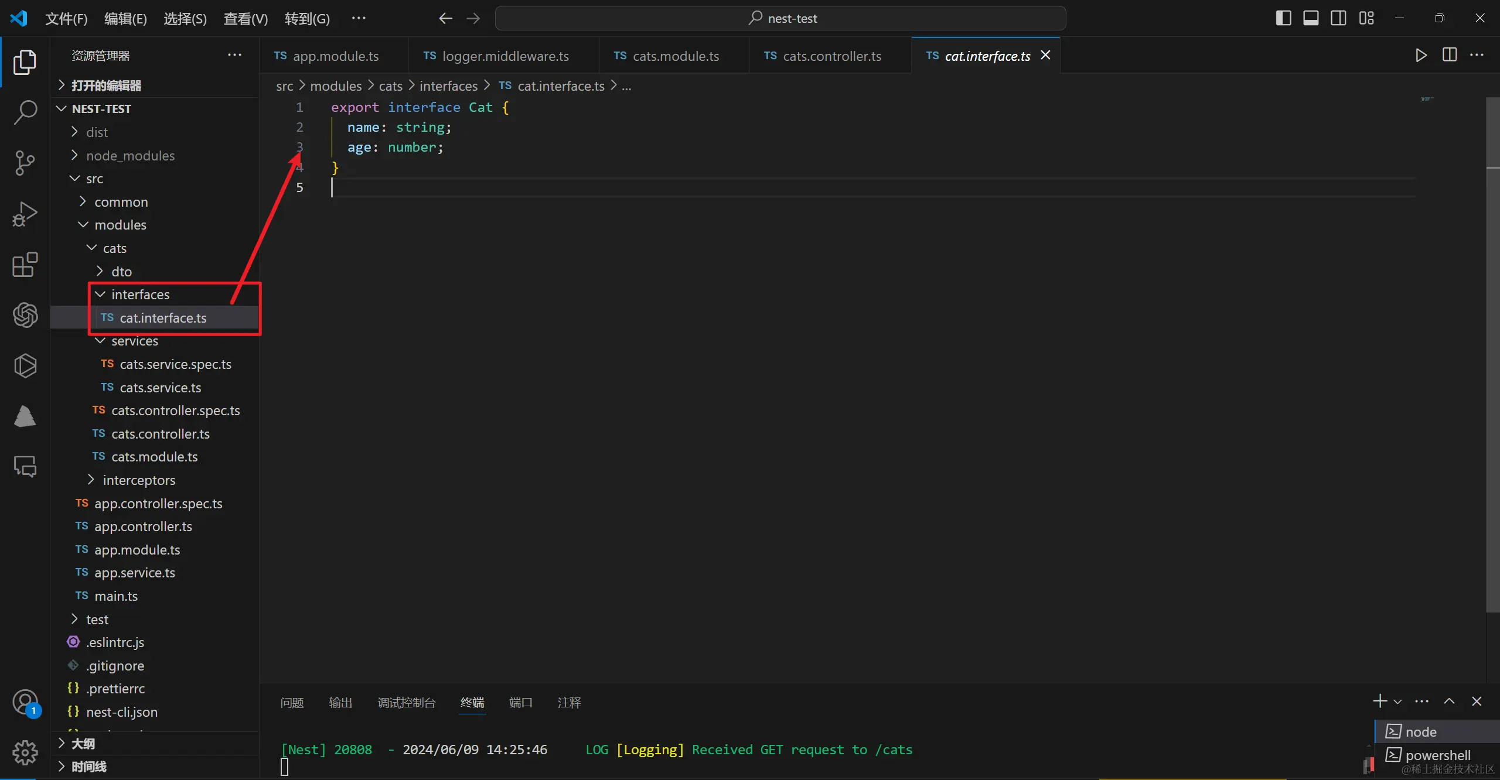Screen dimensions: 1500x780
Task: Open the ChatGPT extension icon
Action: point(25,315)
